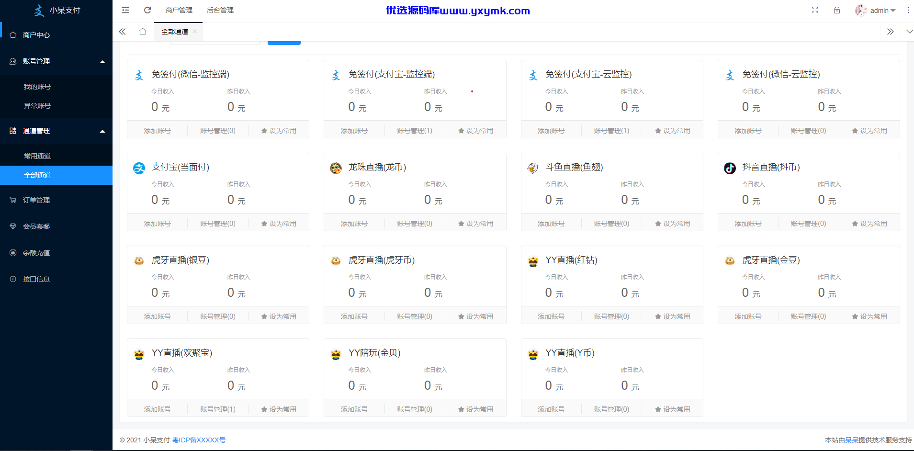This screenshot has width=914, height=451.
Task: Open 账号管理(1) for YY直播(欢聚宝)
Action: (x=218, y=409)
